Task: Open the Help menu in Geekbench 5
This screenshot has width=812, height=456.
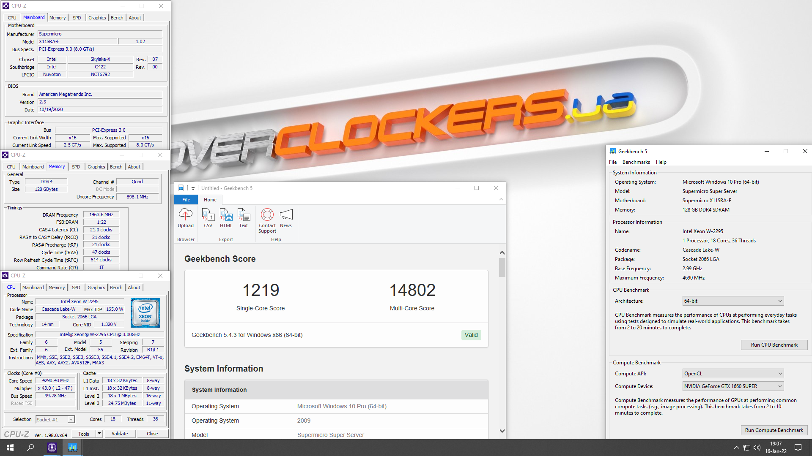Action: click(x=661, y=162)
